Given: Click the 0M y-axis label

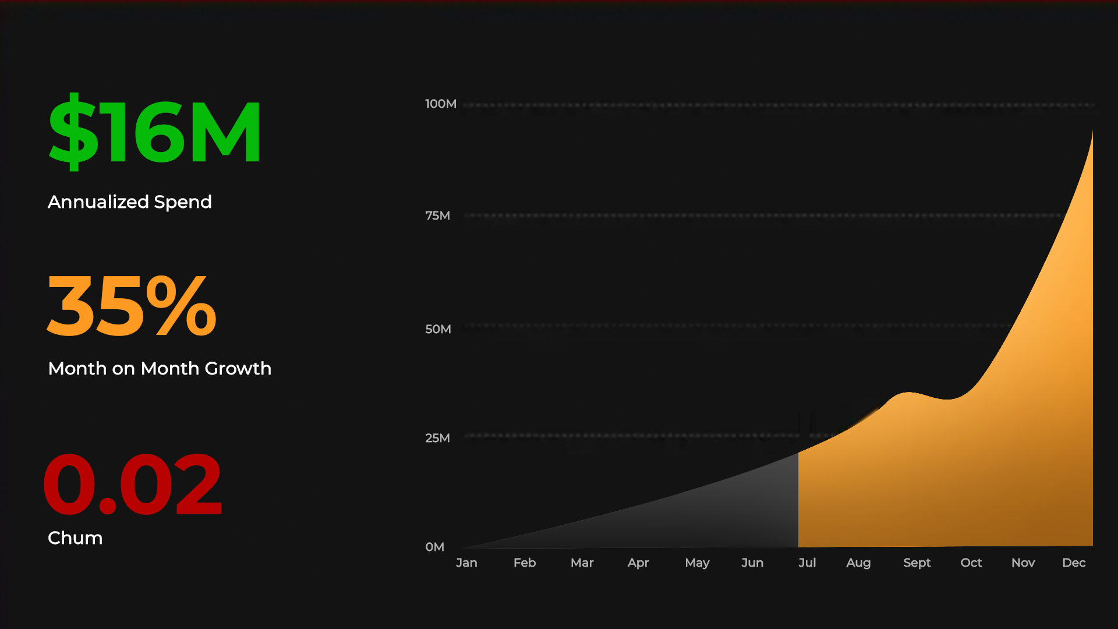Looking at the screenshot, I should click(x=434, y=547).
